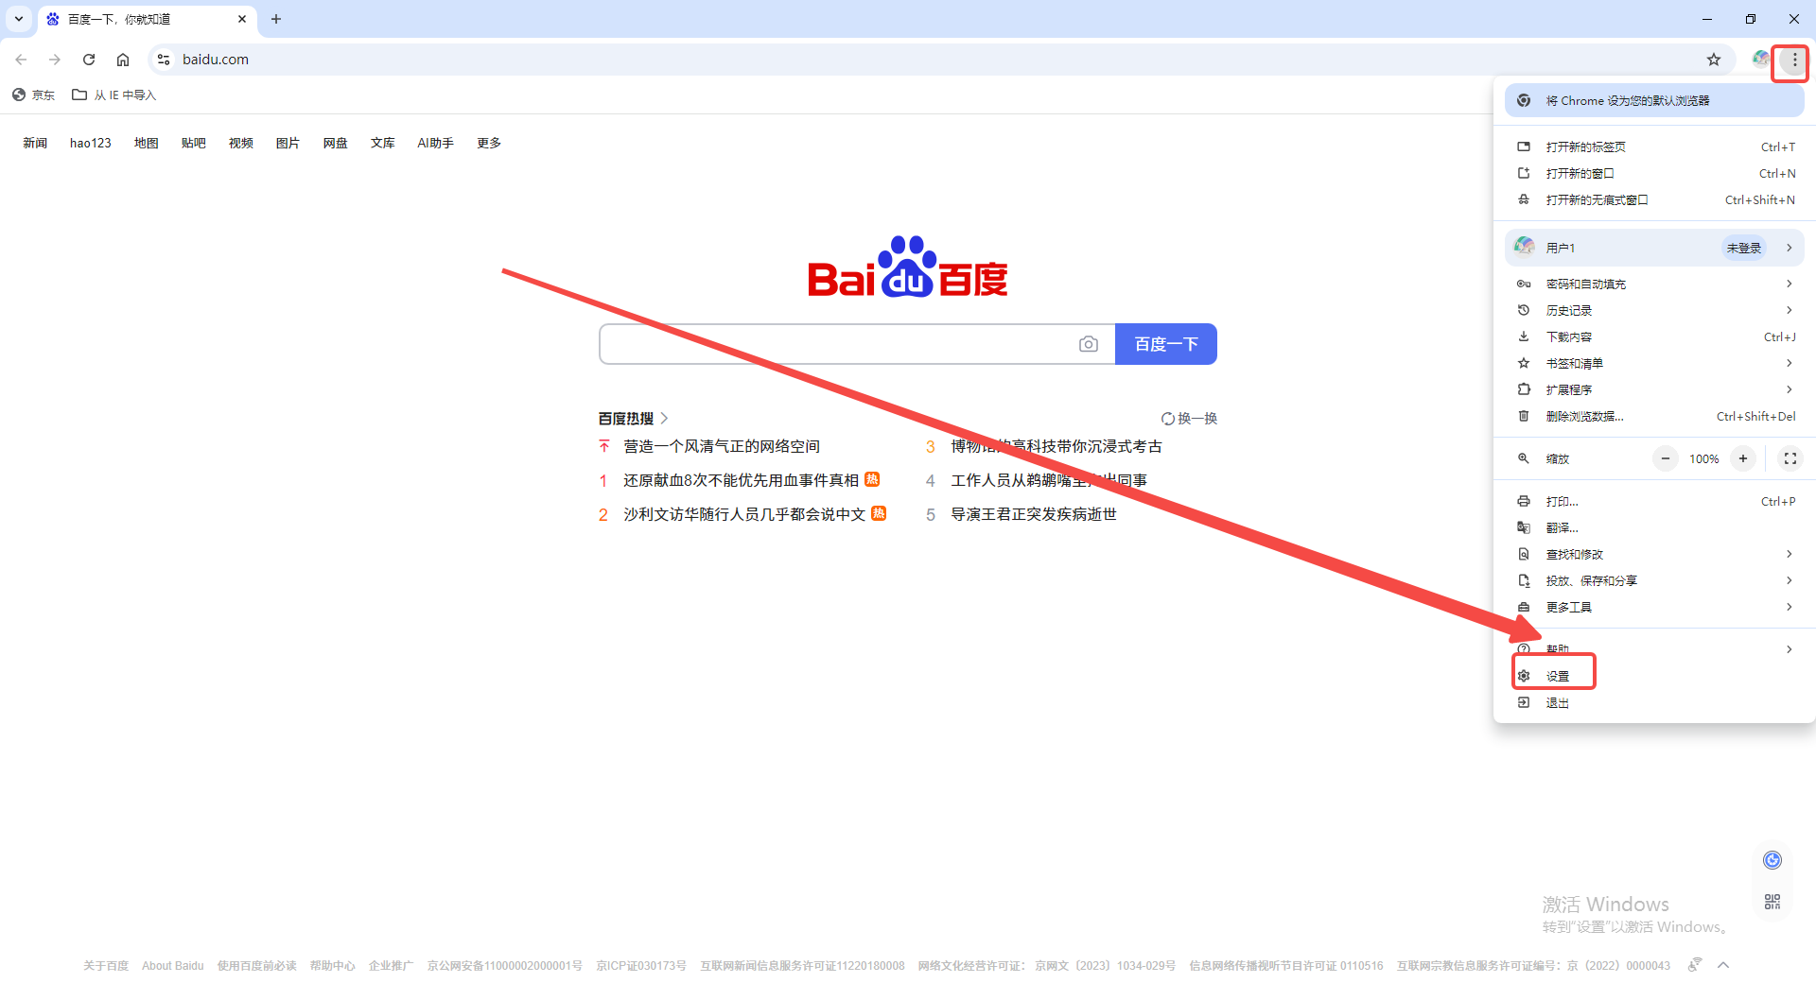Screen dimensions: 1816x983
Task: Open the 文库 link
Action: click(x=383, y=143)
